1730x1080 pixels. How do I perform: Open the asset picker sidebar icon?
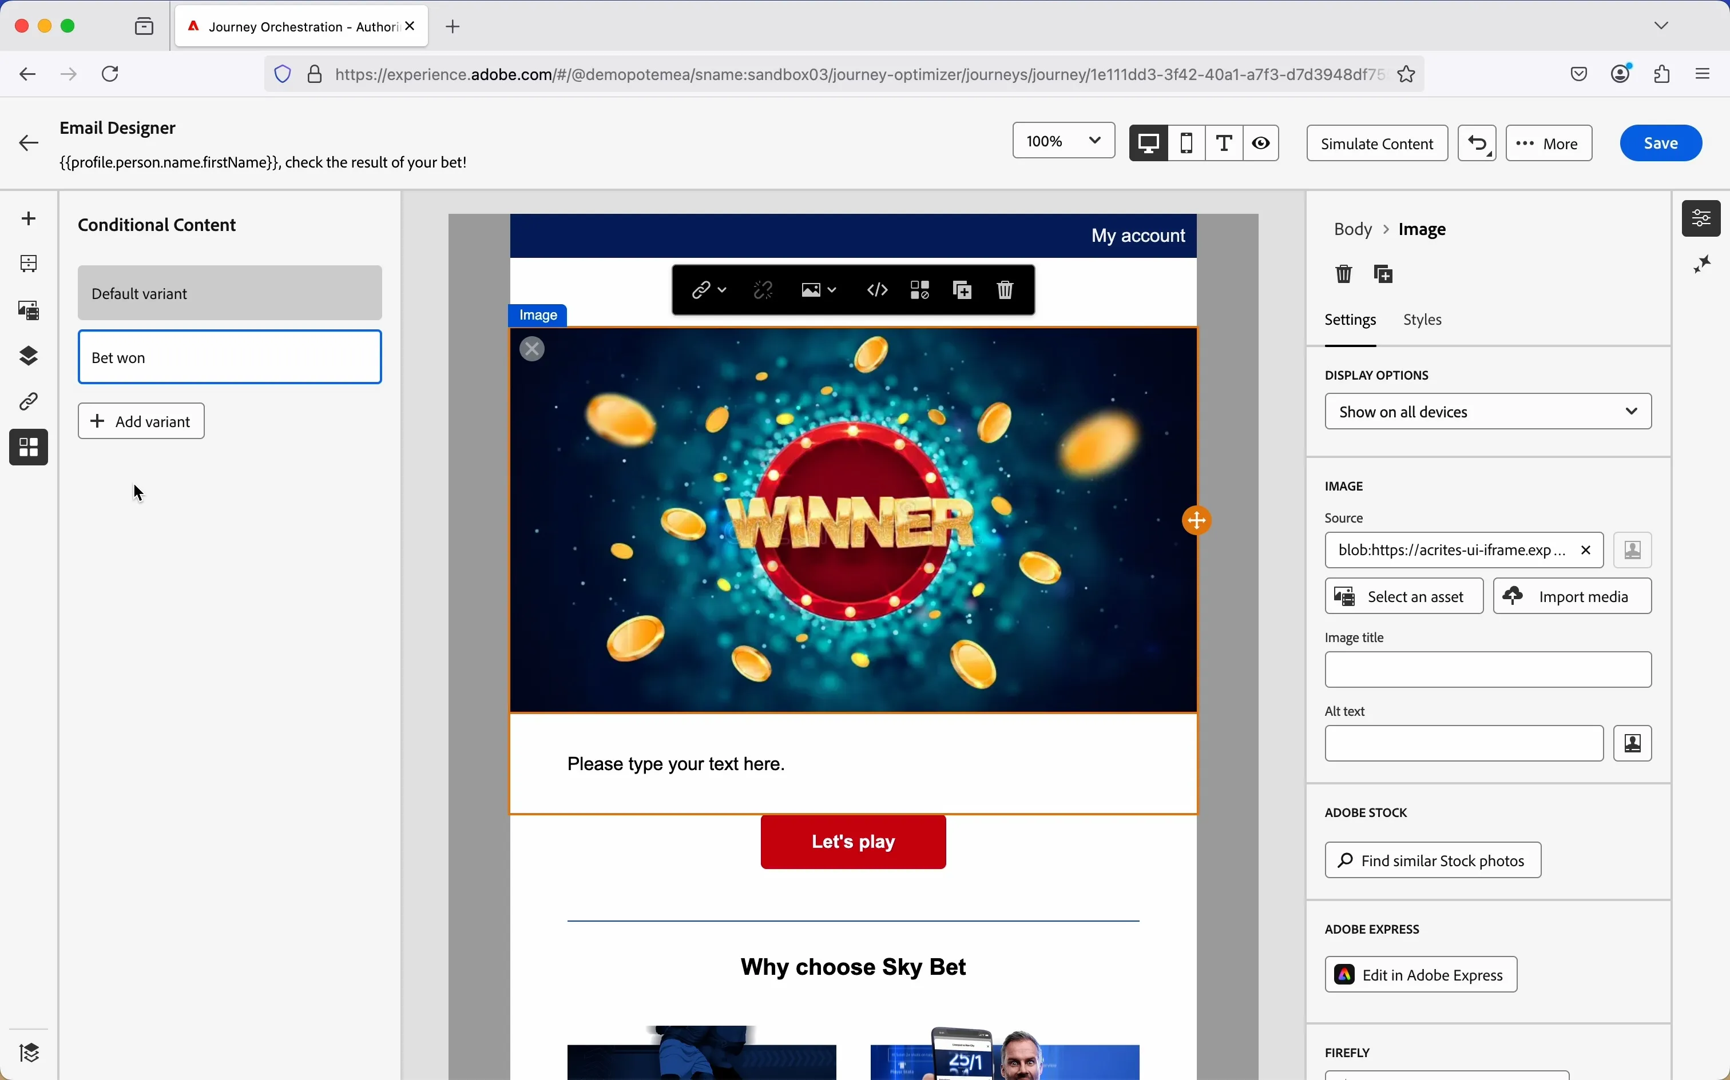29,310
